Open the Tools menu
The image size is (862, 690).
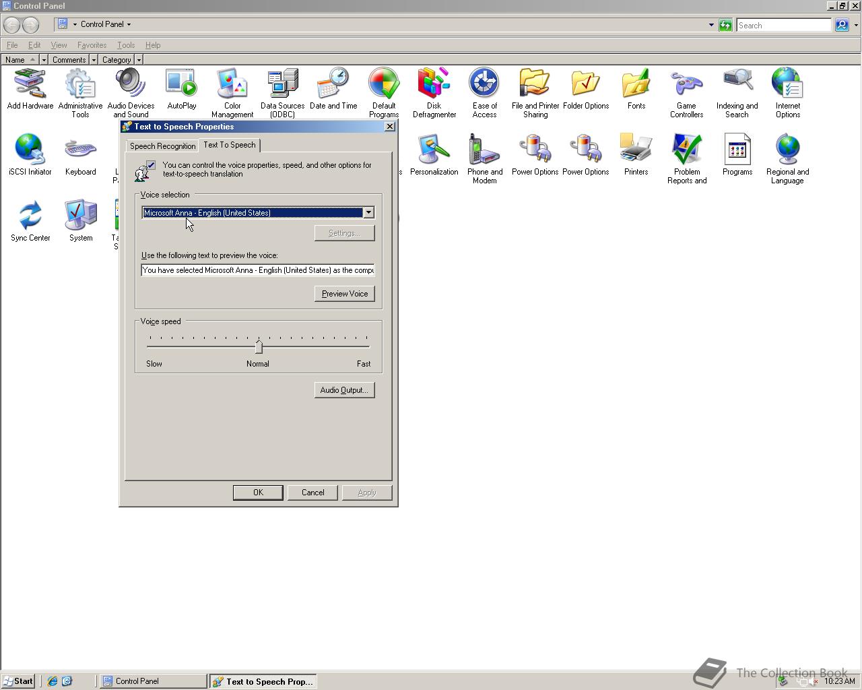(x=126, y=45)
